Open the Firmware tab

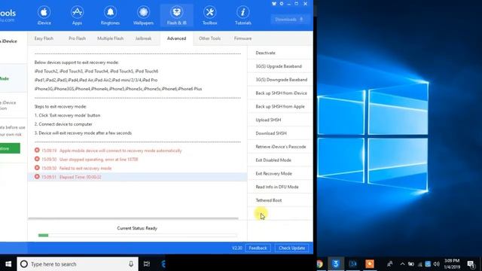[243, 38]
